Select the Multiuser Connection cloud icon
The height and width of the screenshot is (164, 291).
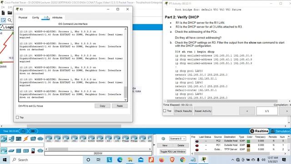coord(40,138)
